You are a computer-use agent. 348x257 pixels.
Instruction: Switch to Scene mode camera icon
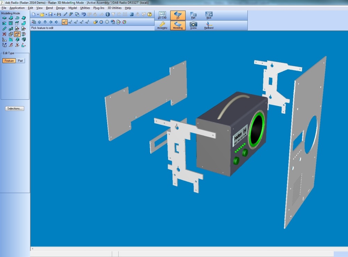coord(193,25)
